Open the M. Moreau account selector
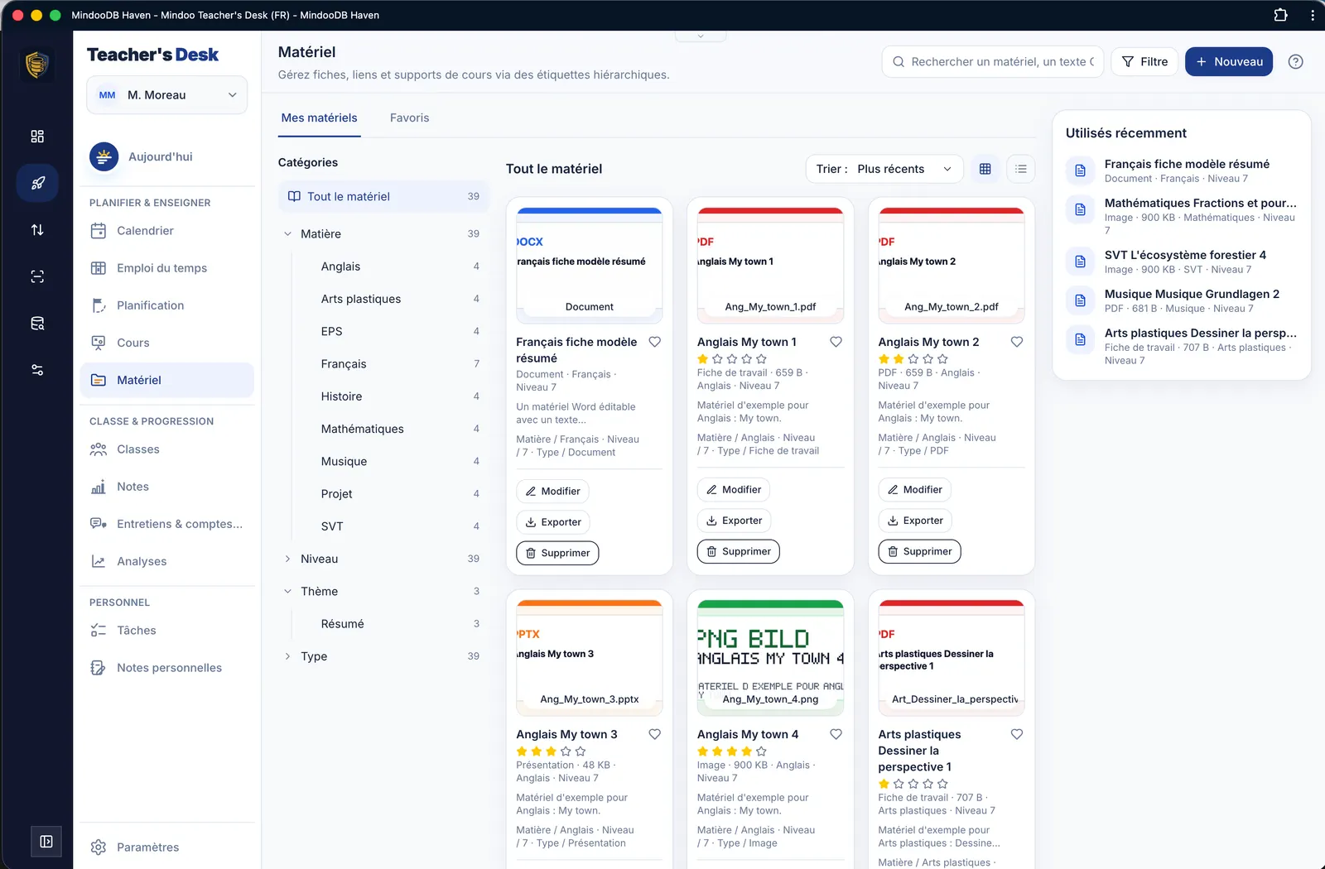Screen dimensions: 1325x869 point(167,95)
